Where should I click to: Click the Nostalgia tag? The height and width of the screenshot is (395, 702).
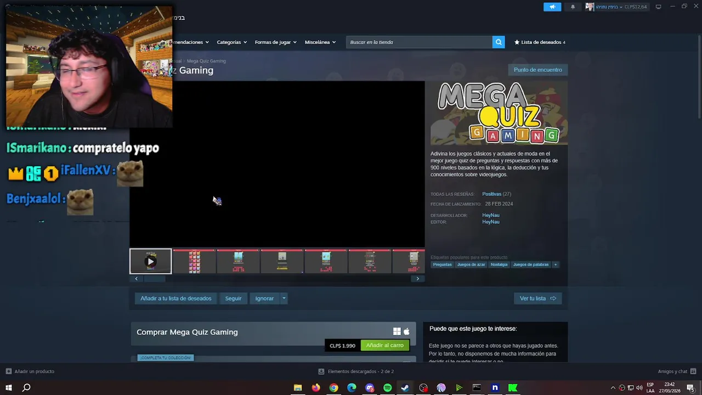pos(499,264)
